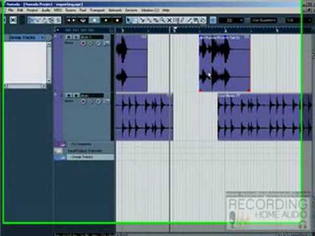Start recording with the record button
The width and height of the screenshot is (315, 236).
pos(117,20)
